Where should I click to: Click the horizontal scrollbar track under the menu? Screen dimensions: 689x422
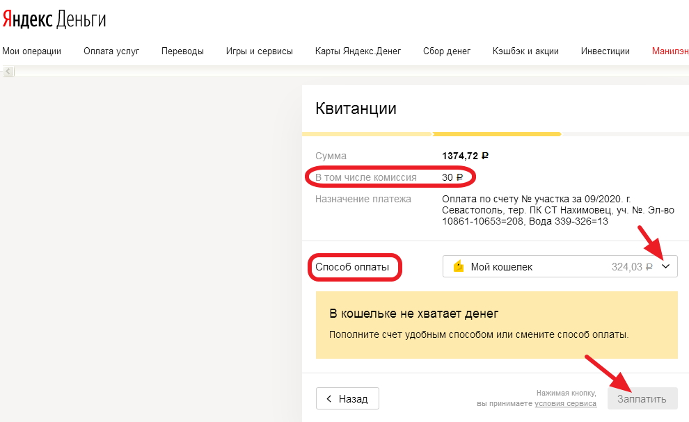coord(348,71)
